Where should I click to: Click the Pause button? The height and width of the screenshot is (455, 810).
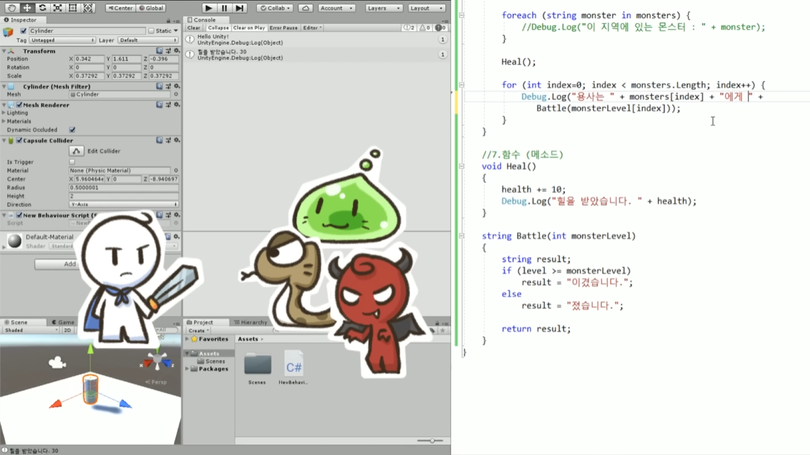click(224, 8)
